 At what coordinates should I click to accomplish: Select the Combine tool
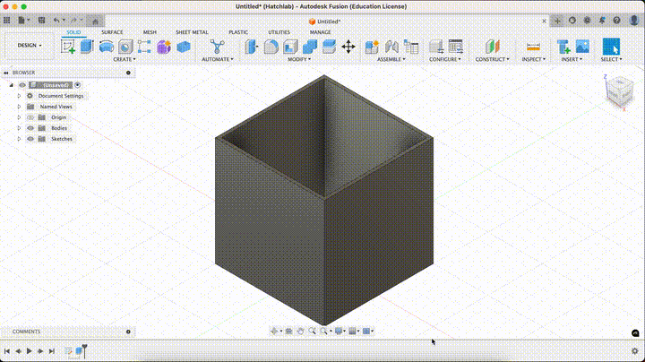pos(310,47)
